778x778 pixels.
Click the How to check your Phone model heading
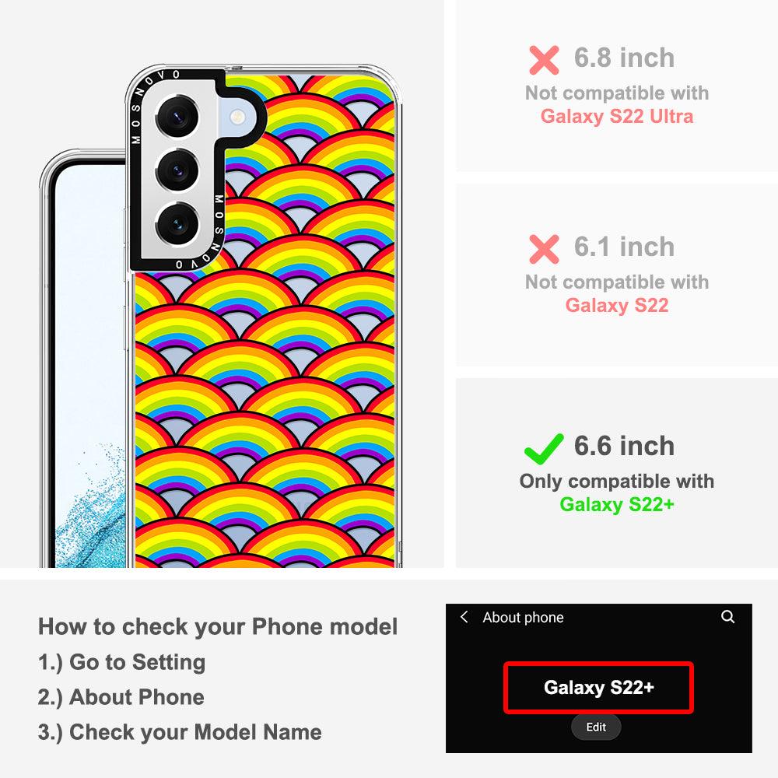click(218, 626)
